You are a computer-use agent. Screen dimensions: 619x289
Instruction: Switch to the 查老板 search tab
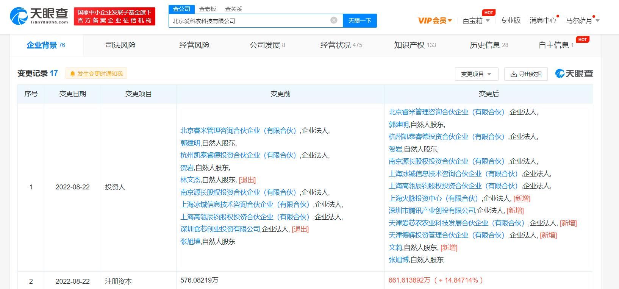coord(208,9)
